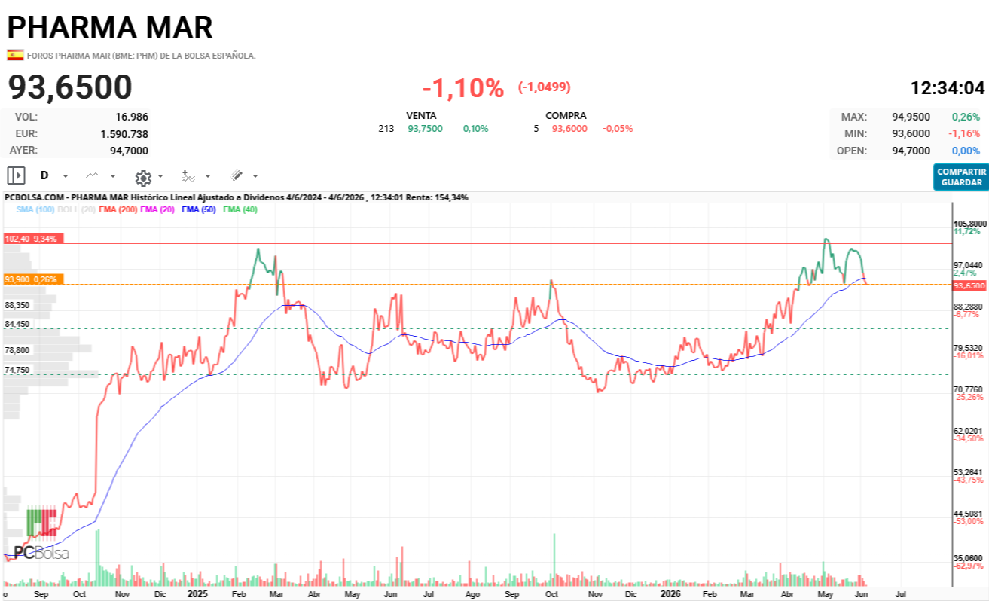
Task: Toggle the EMA (200) indicator
Action: [x=118, y=209]
